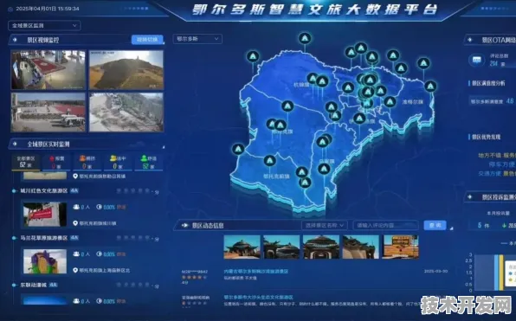Click the green 舒适 person icon

[144, 158]
